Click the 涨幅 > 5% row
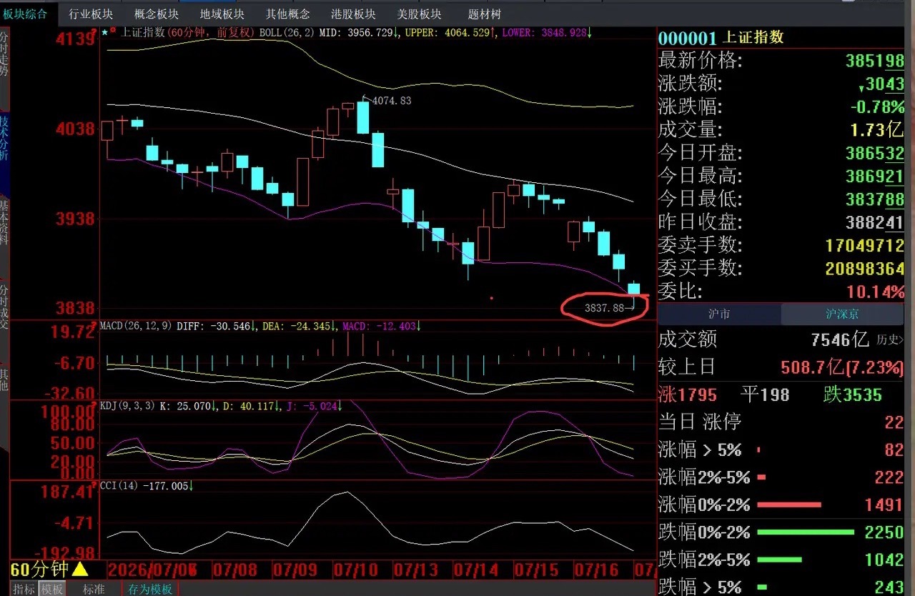 (x=781, y=450)
